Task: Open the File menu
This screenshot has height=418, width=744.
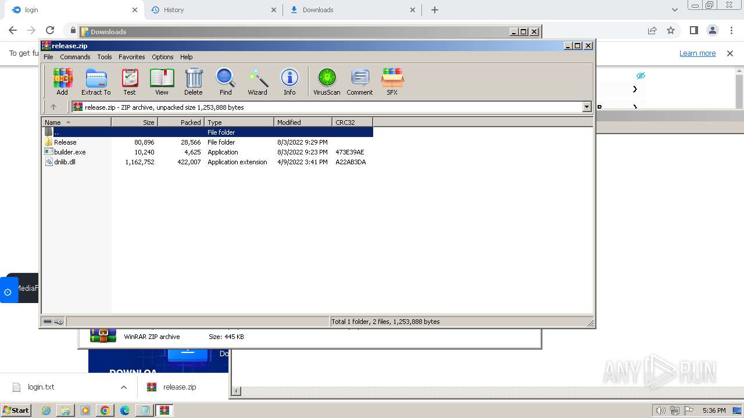Action: 48,57
